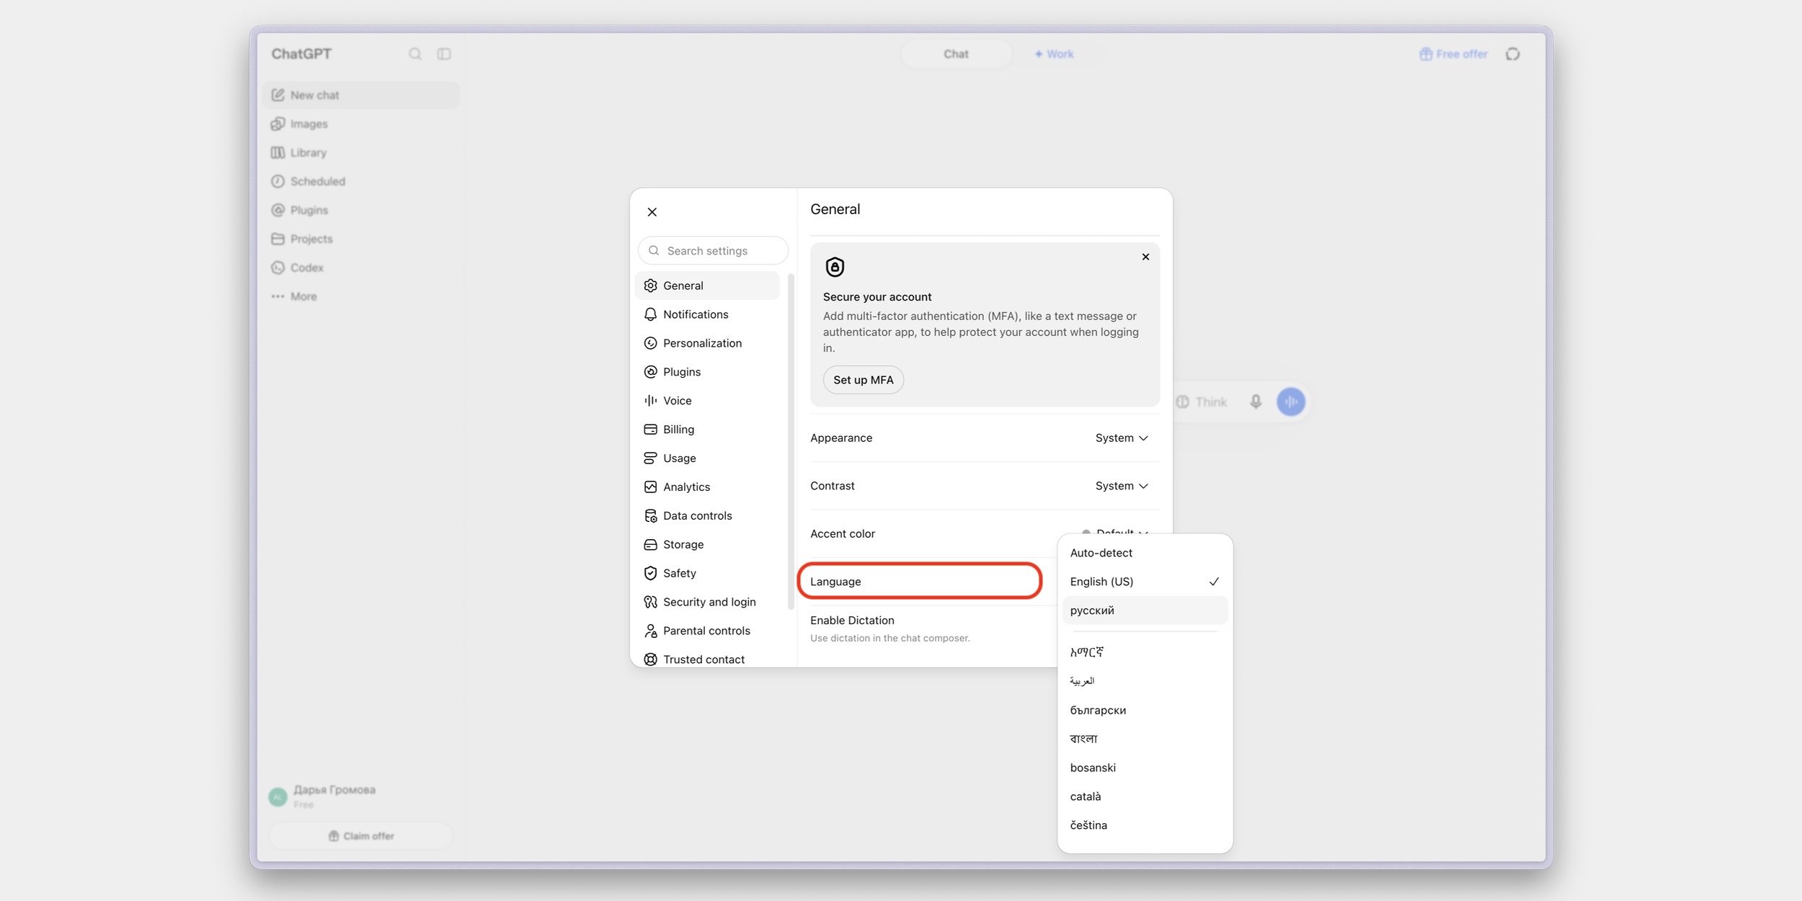The image size is (1802, 901).
Task: Open Plugins in settings list
Action: 708,372
